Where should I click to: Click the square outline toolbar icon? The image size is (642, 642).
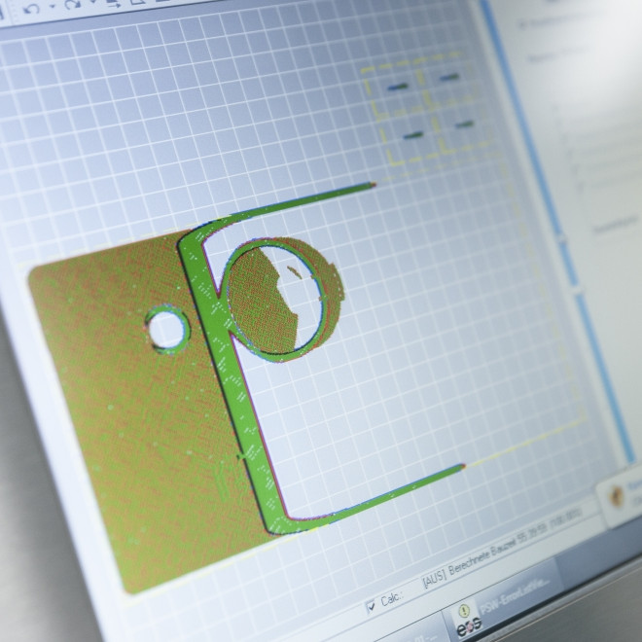click(x=137, y=3)
